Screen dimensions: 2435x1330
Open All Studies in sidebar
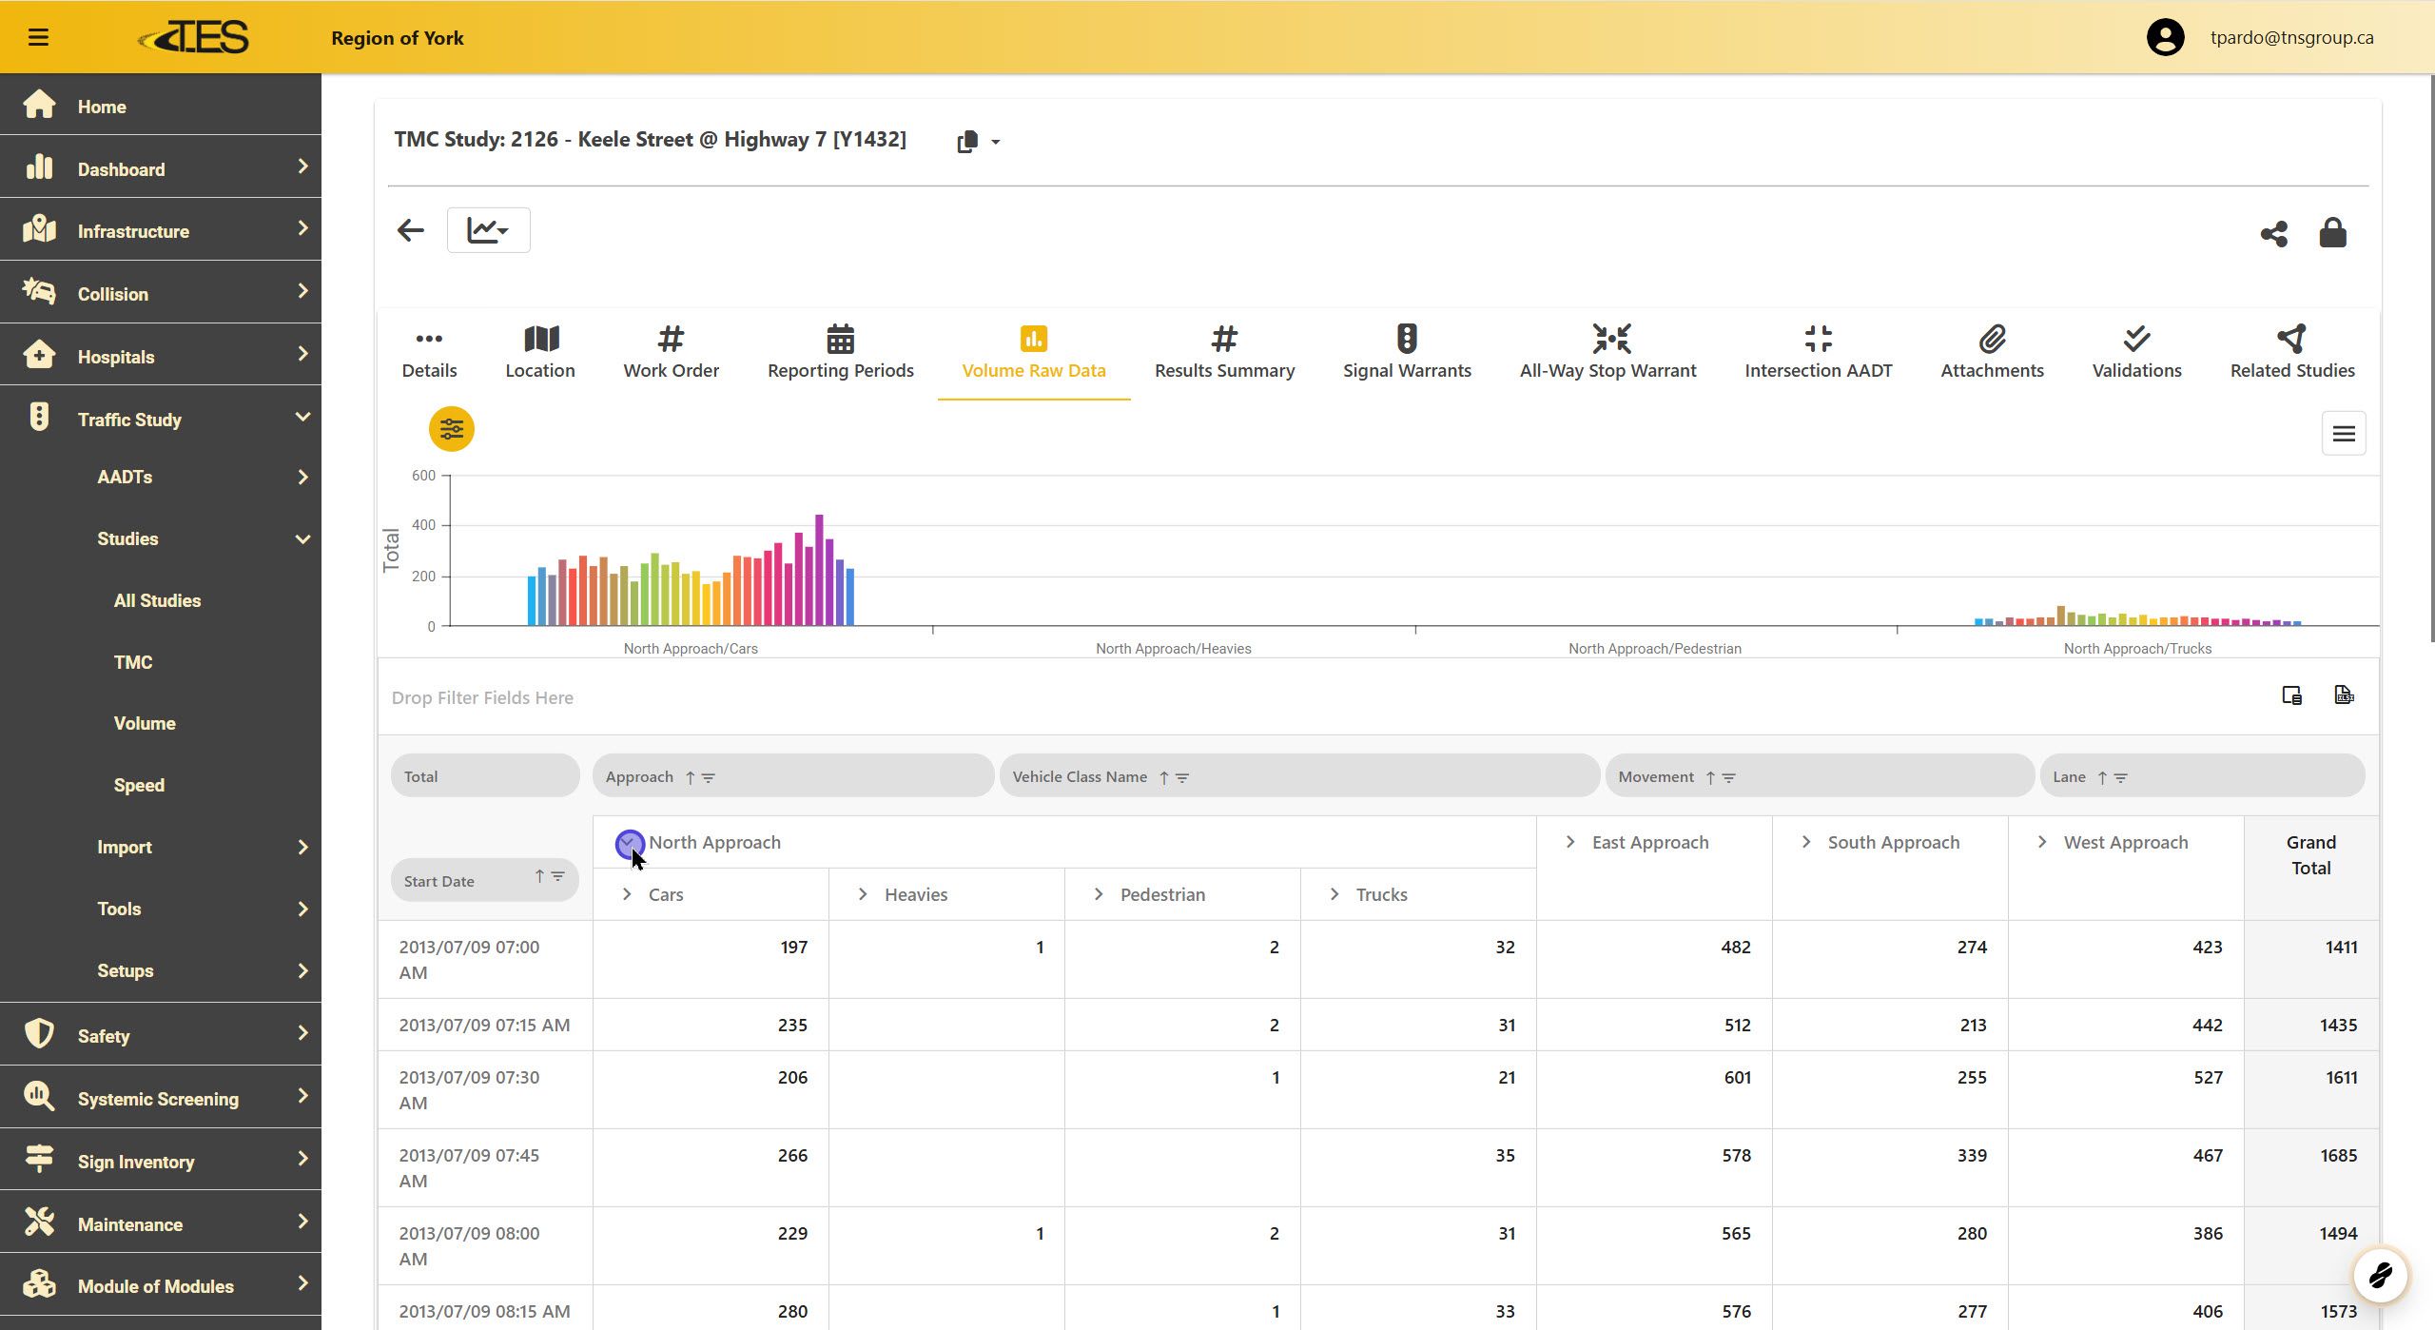click(x=157, y=600)
